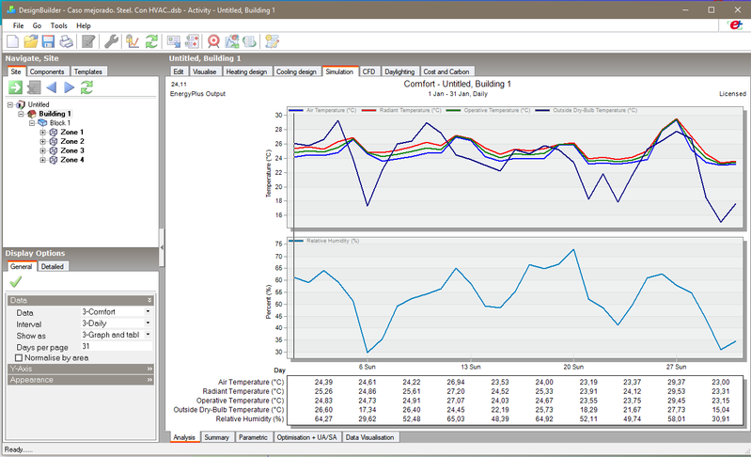Toggle the Normalise by area checkbox
The width and height of the screenshot is (751, 457).
coord(19,358)
